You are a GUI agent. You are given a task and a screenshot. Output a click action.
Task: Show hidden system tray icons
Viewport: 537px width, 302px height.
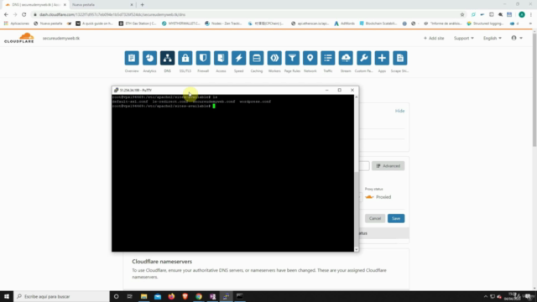(485, 296)
